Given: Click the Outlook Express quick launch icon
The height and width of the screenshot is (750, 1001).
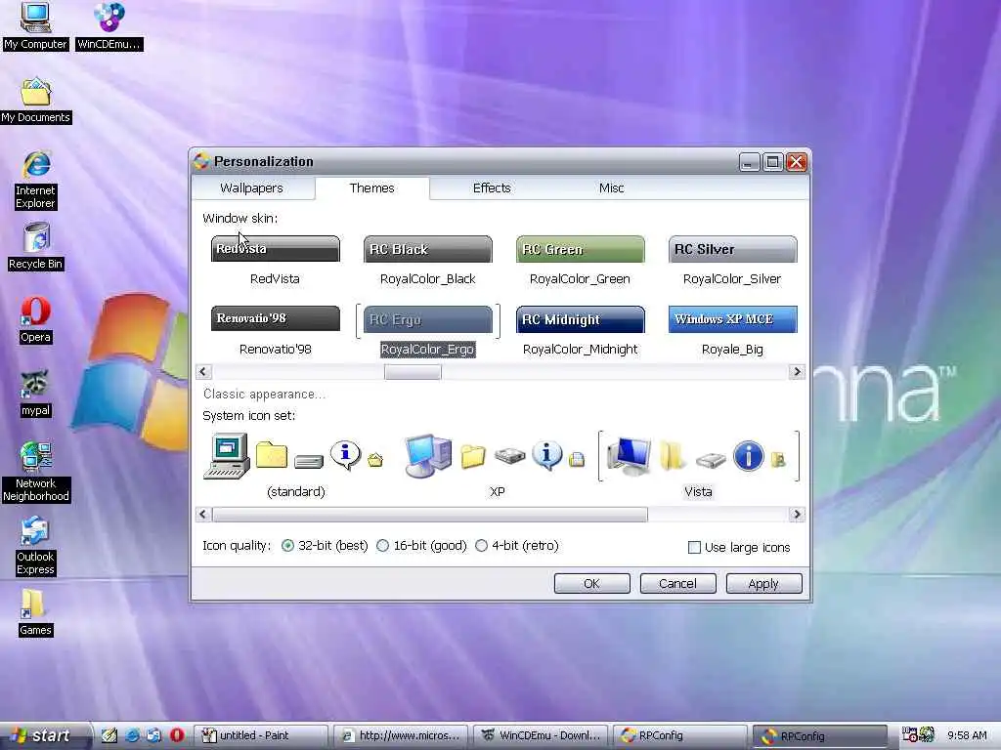Looking at the screenshot, I should tap(153, 735).
